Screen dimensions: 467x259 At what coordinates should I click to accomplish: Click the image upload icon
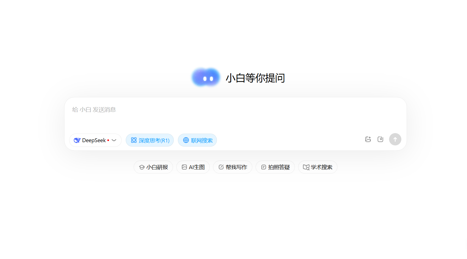point(368,139)
